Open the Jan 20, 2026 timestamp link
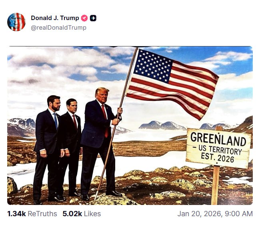 [x=215, y=214]
